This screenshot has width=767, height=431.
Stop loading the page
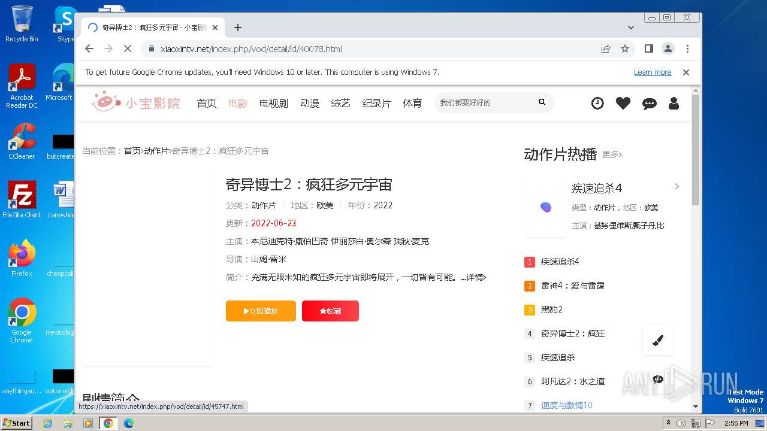click(128, 48)
